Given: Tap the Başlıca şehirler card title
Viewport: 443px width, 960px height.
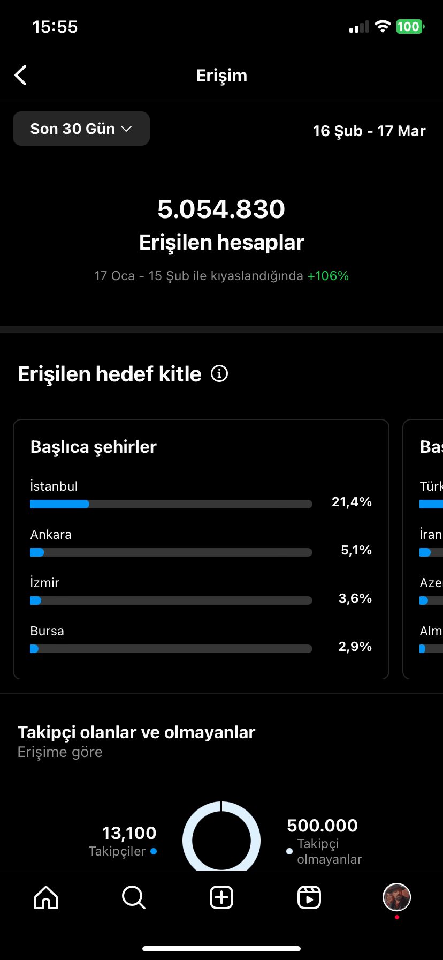Looking at the screenshot, I should click(94, 447).
